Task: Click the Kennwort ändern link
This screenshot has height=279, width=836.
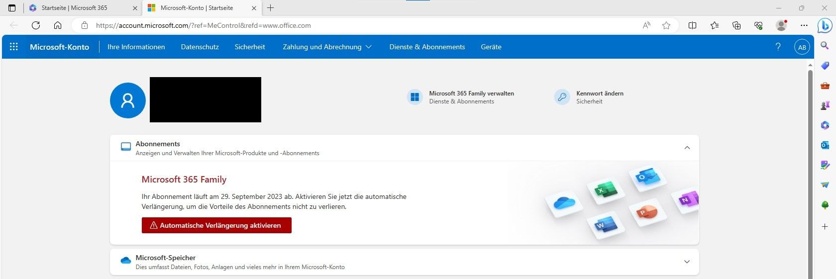Action: click(600, 93)
